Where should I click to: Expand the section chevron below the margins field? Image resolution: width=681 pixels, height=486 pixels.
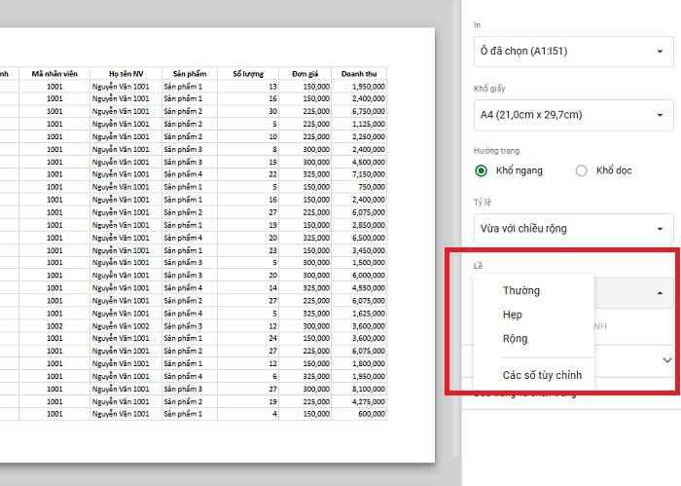[x=666, y=359]
